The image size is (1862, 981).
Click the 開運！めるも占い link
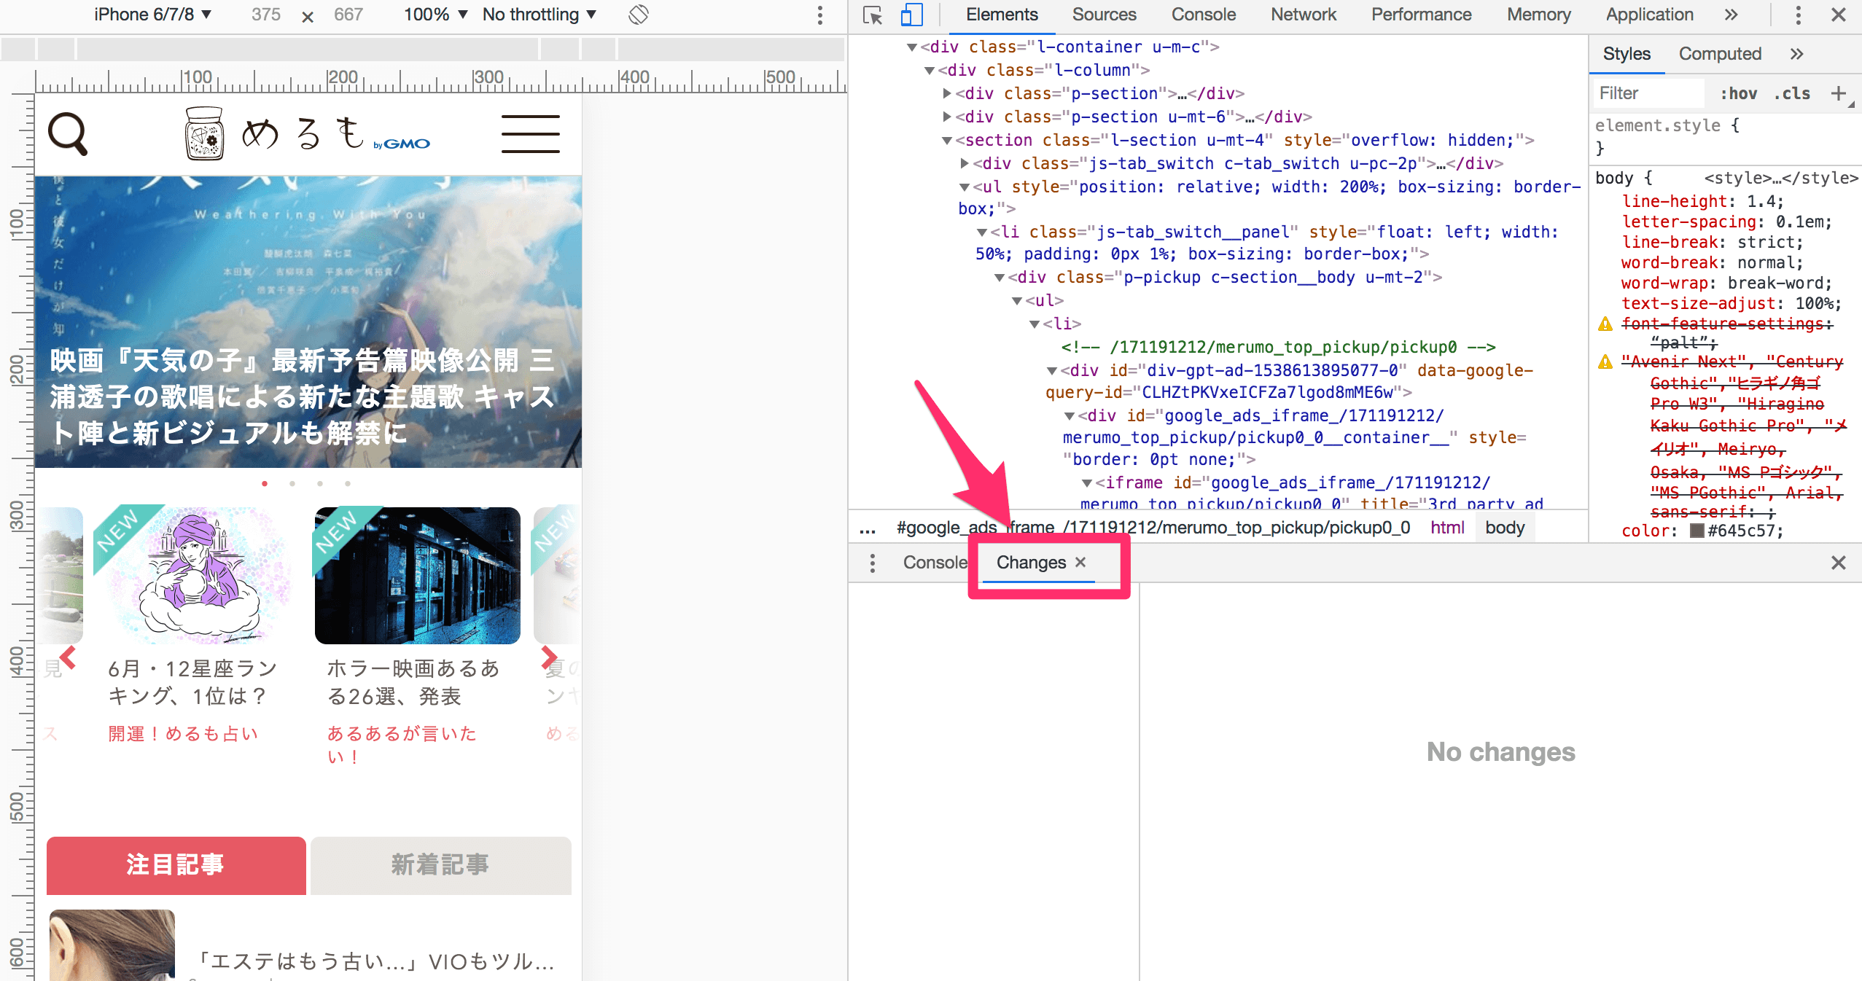[183, 733]
